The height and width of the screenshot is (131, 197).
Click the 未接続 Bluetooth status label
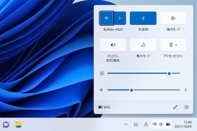coord(143,29)
